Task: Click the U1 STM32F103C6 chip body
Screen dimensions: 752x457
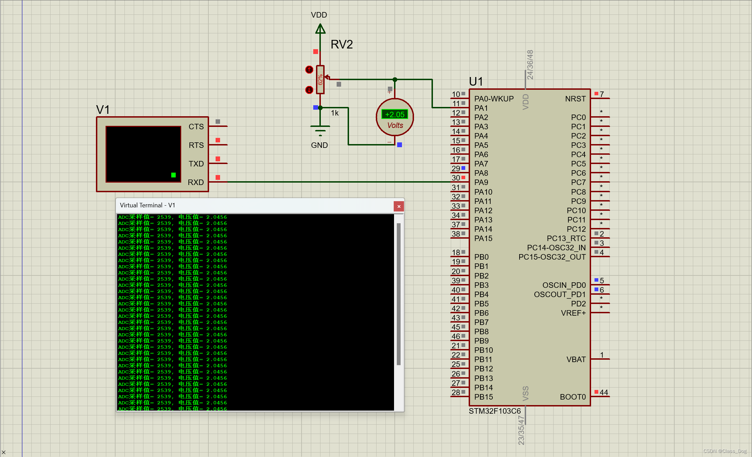Action: tap(530, 248)
